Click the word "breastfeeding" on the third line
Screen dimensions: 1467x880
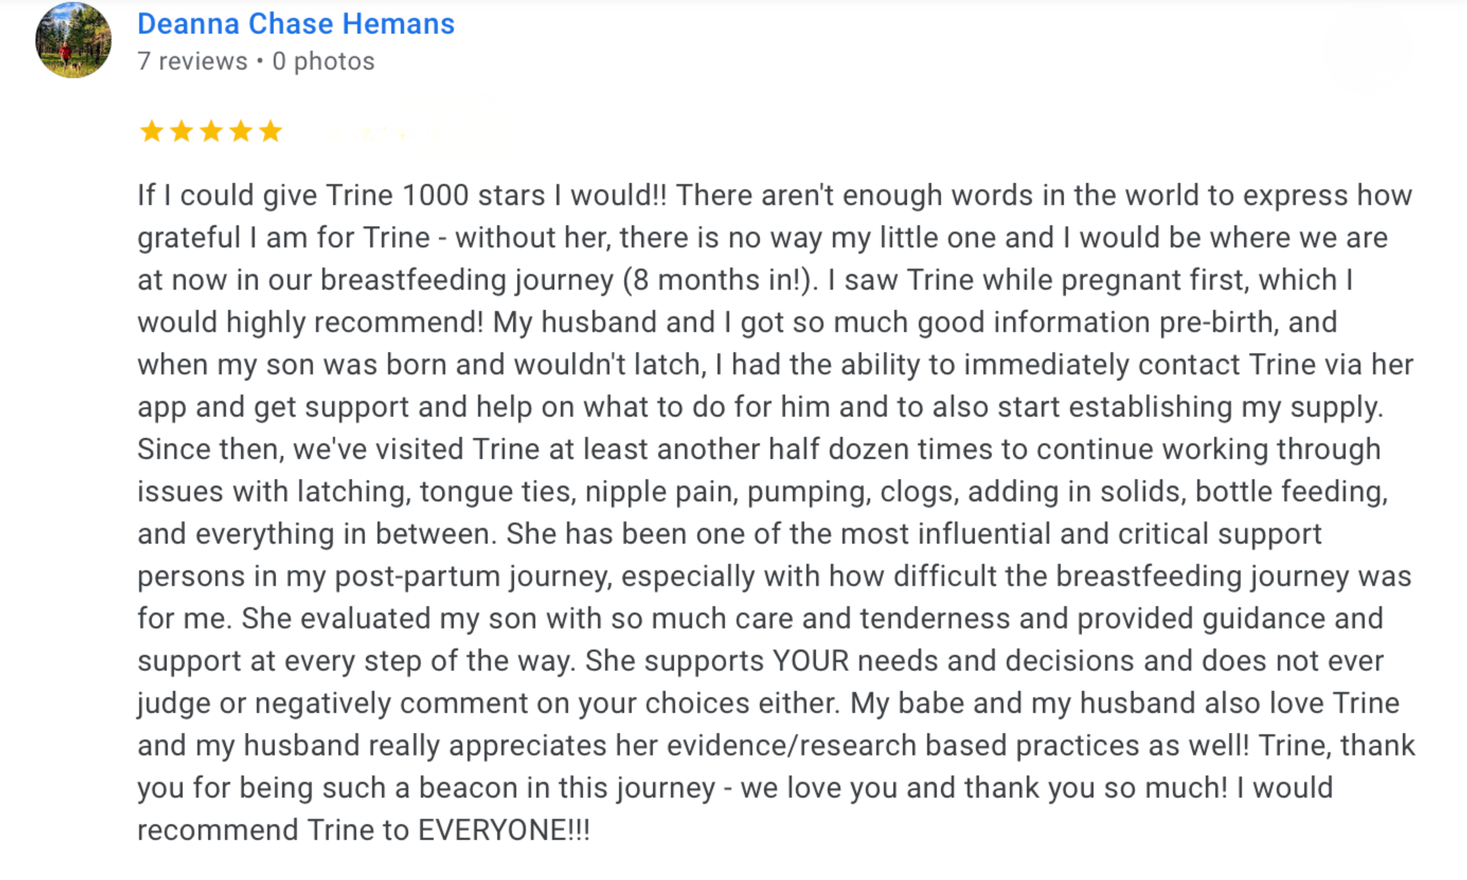click(413, 280)
